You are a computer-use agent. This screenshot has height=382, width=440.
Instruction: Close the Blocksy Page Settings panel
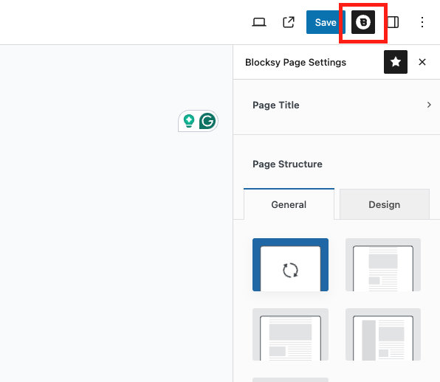click(x=422, y=62)
